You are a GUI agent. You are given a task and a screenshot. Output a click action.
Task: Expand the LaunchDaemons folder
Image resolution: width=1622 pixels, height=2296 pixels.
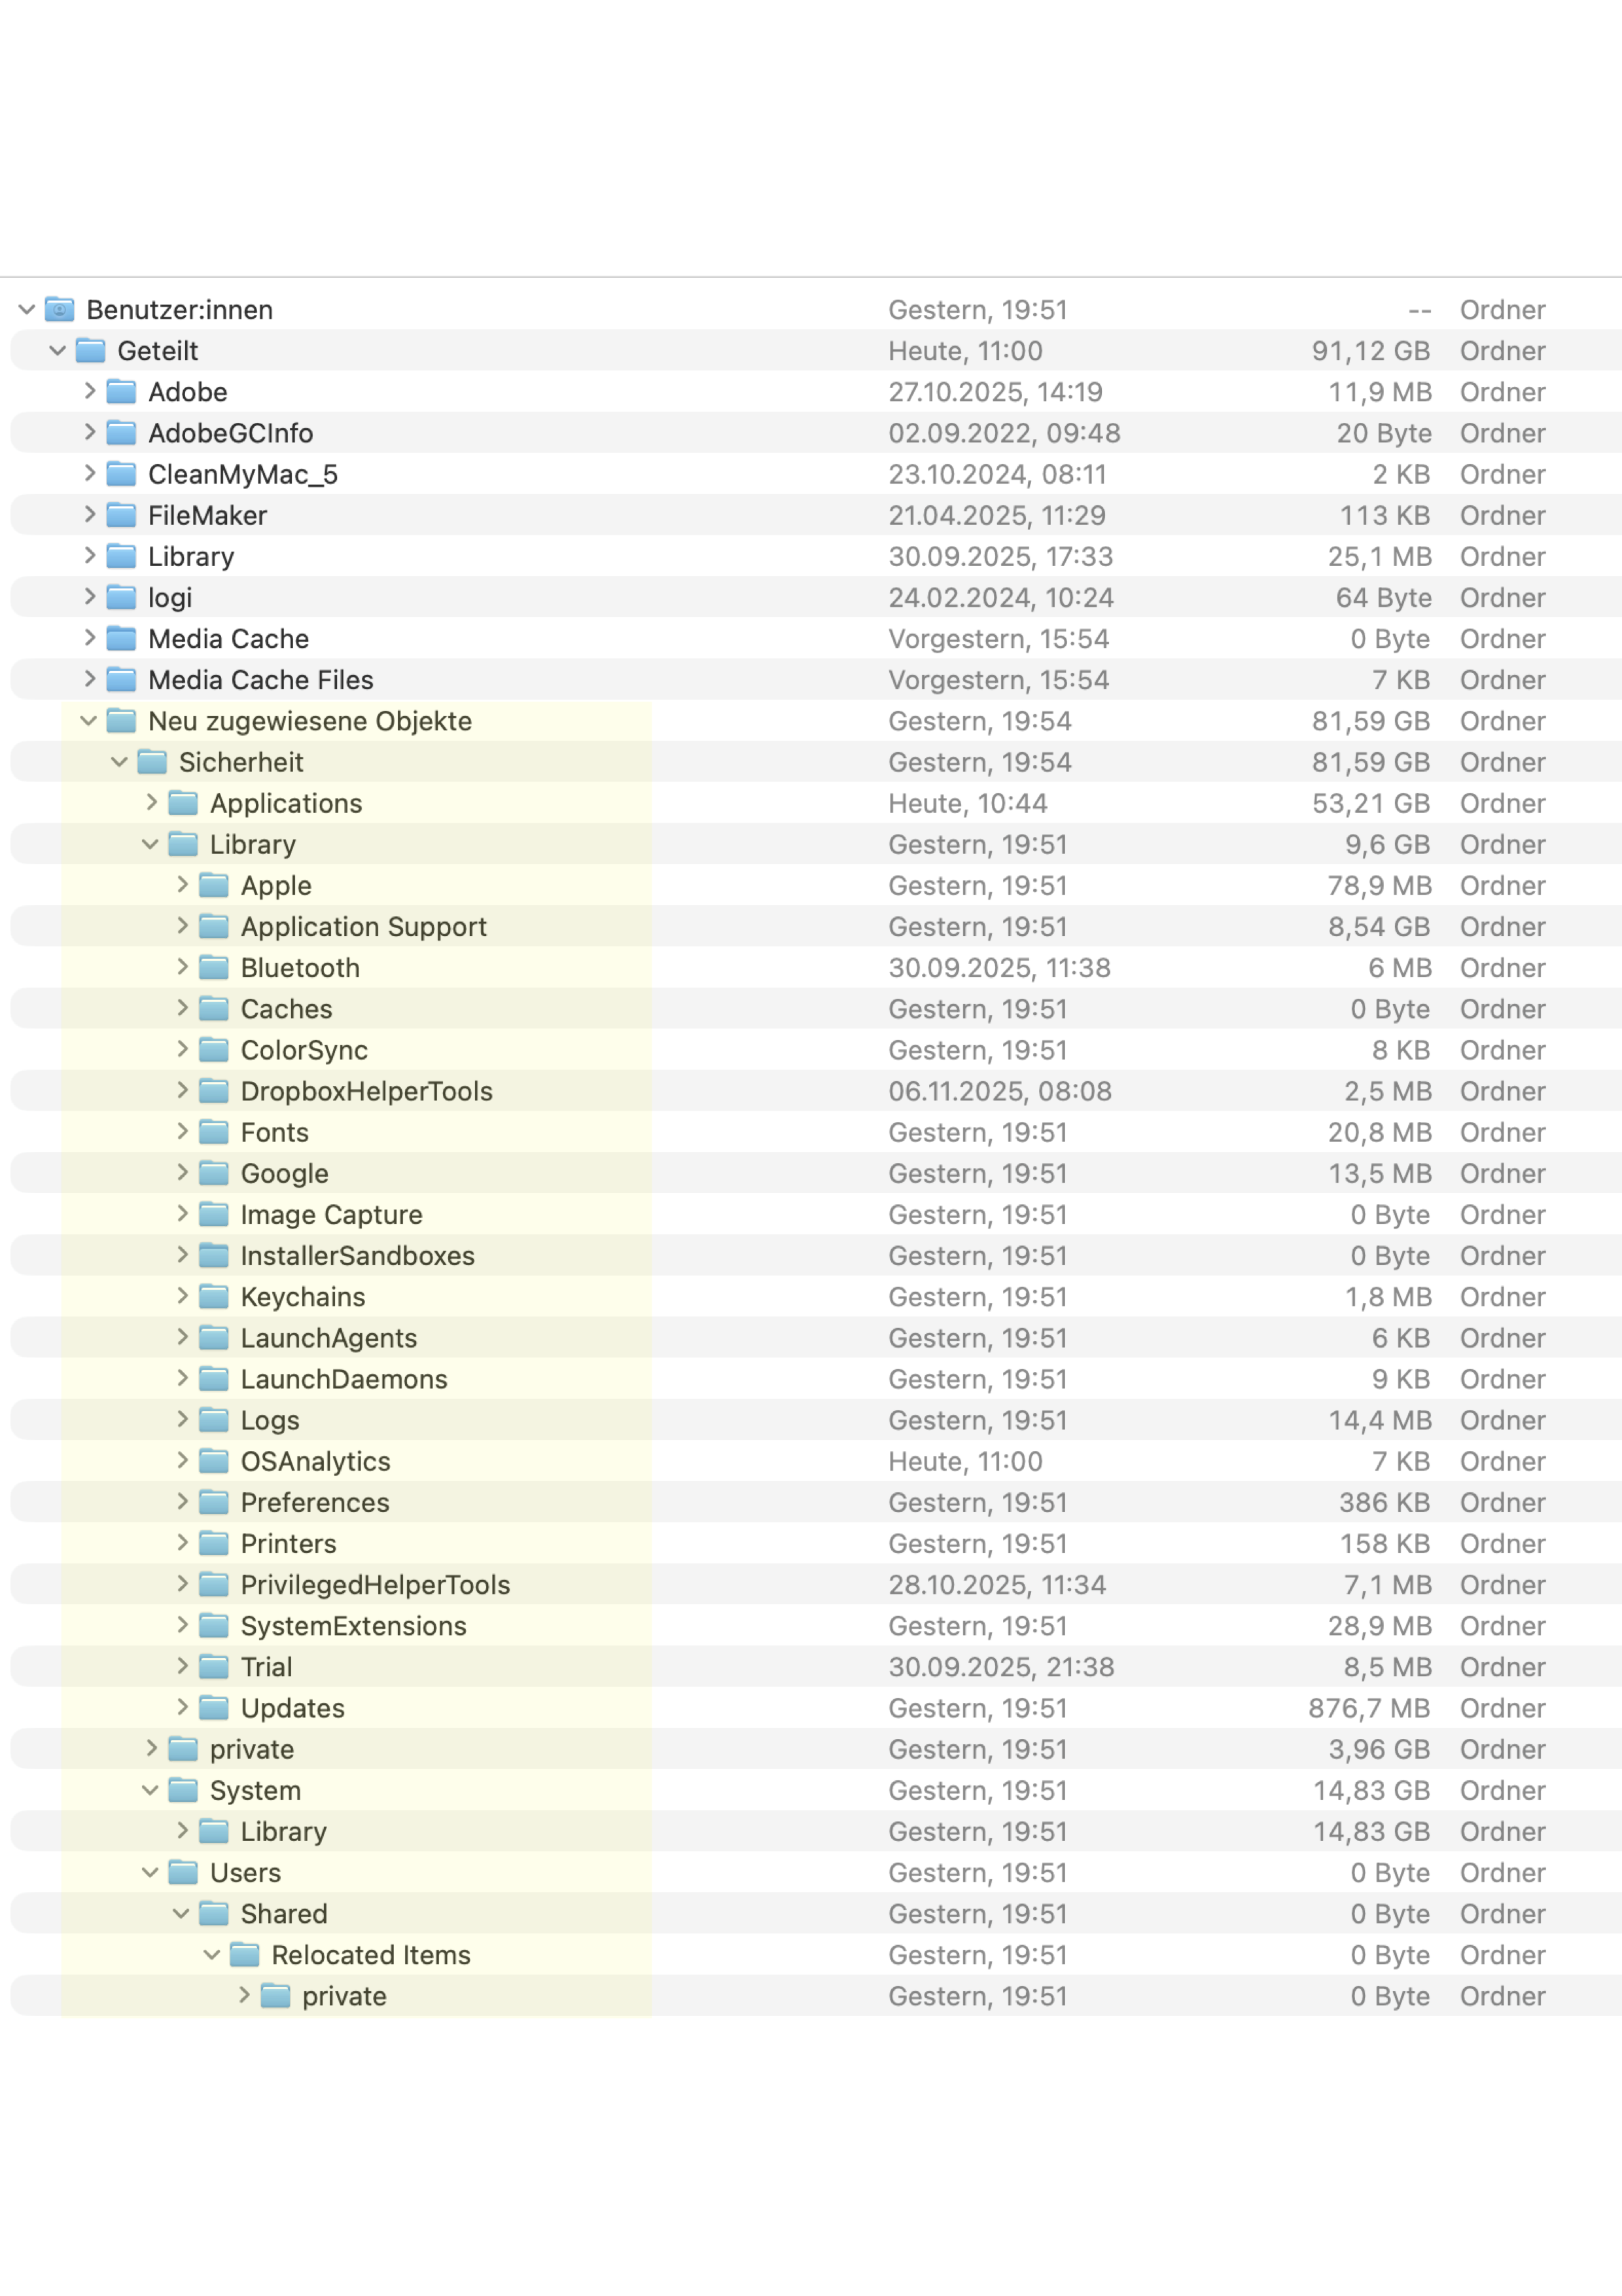click(x=182, y=1378)
